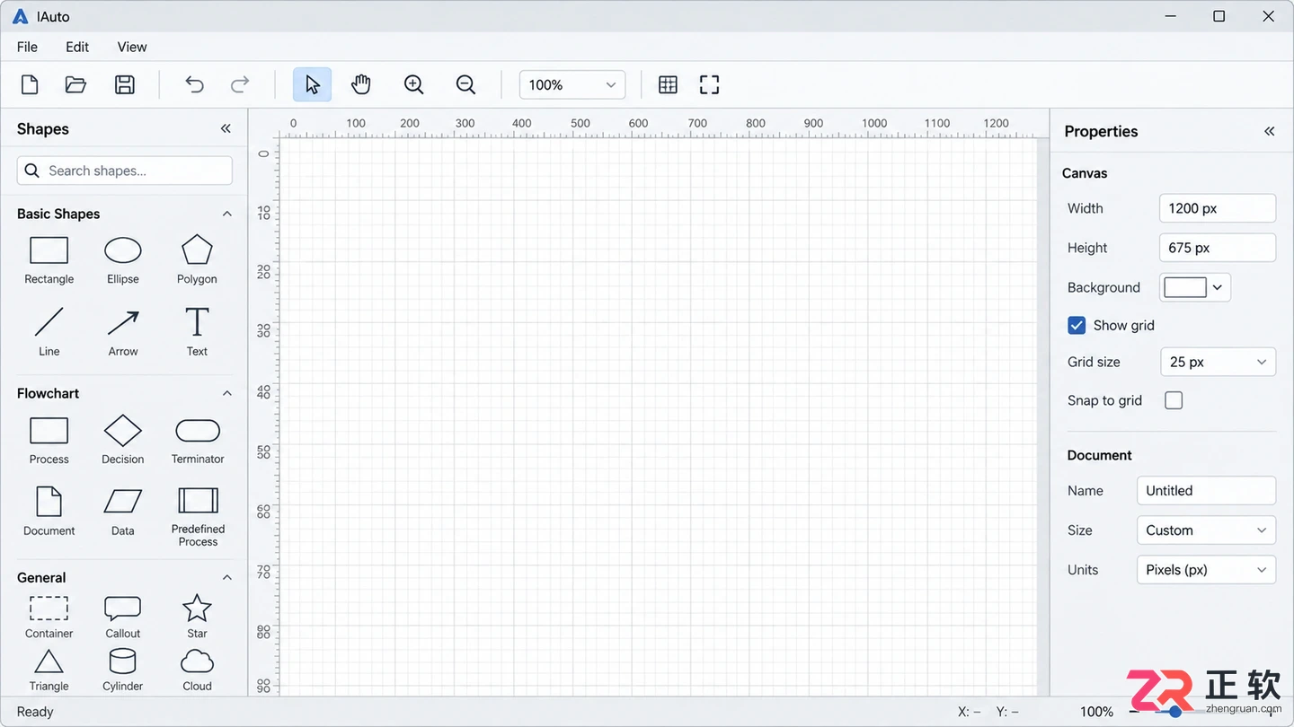Collapse the Basic Shapes section
Image resolution: width=1294 pixels, height=727 pixels.
tap(227, 214)
